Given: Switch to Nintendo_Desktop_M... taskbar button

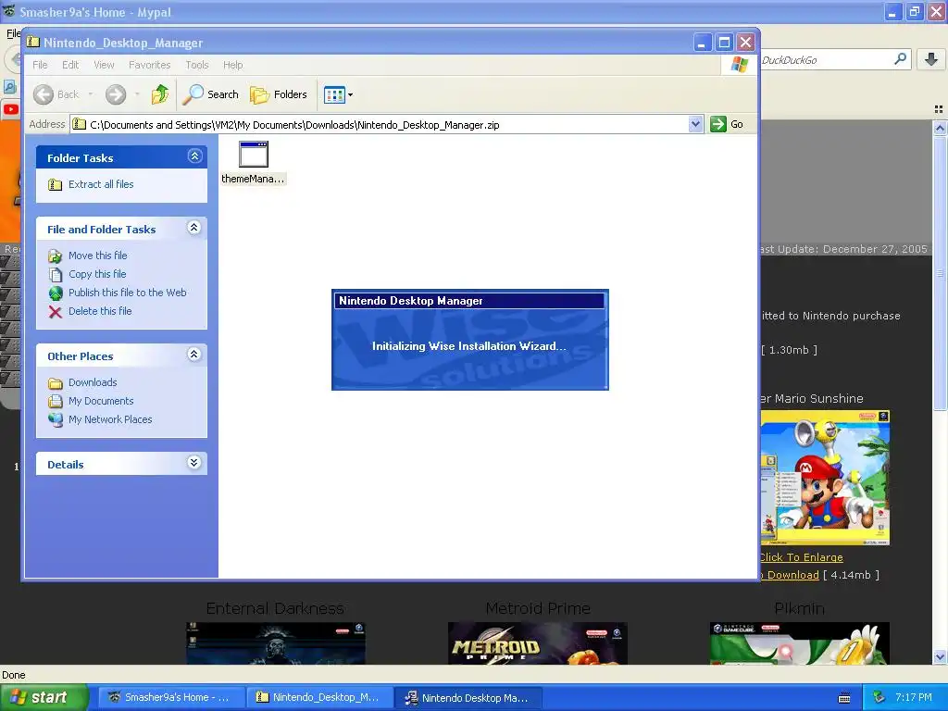Looking at the screenshot, I should coord(319,698).
